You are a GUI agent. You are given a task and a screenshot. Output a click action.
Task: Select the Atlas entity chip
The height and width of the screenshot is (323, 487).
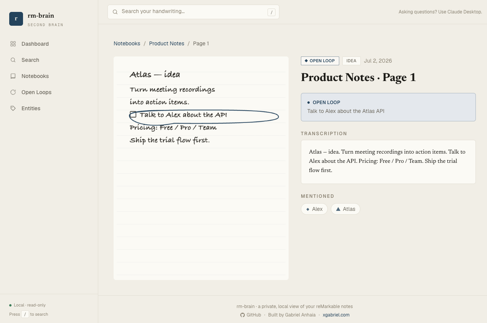point(345,209)
